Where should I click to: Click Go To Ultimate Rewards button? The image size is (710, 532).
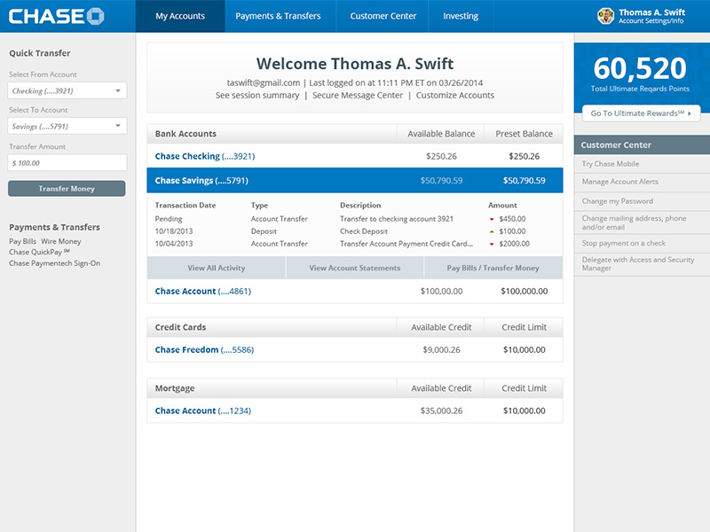coord(641,113)
